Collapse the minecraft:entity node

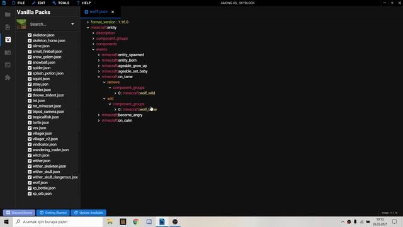click(x=88, y=28)
